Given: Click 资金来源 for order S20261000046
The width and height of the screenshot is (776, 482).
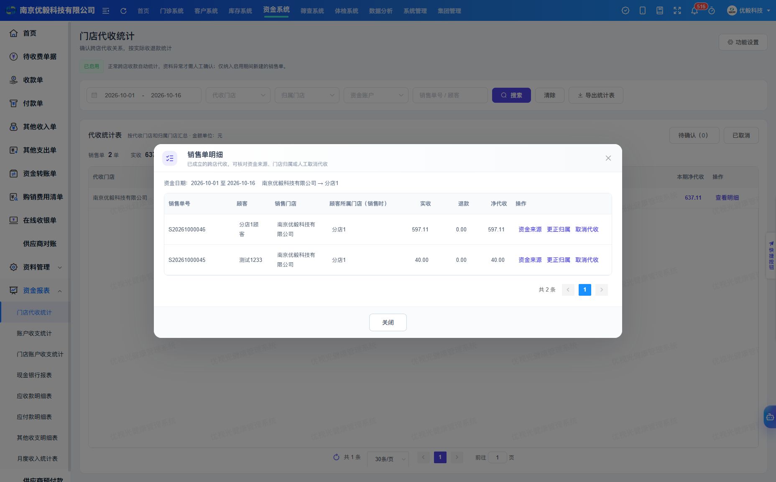Looking at the screenshot, I should click(530, 229).
